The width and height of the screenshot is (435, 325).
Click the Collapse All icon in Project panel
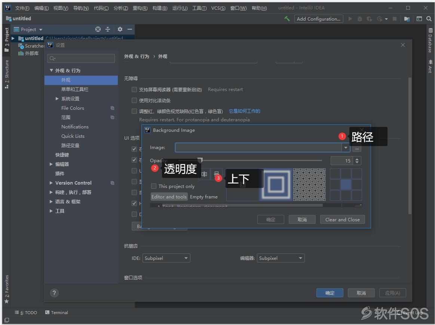pos(108,29)
